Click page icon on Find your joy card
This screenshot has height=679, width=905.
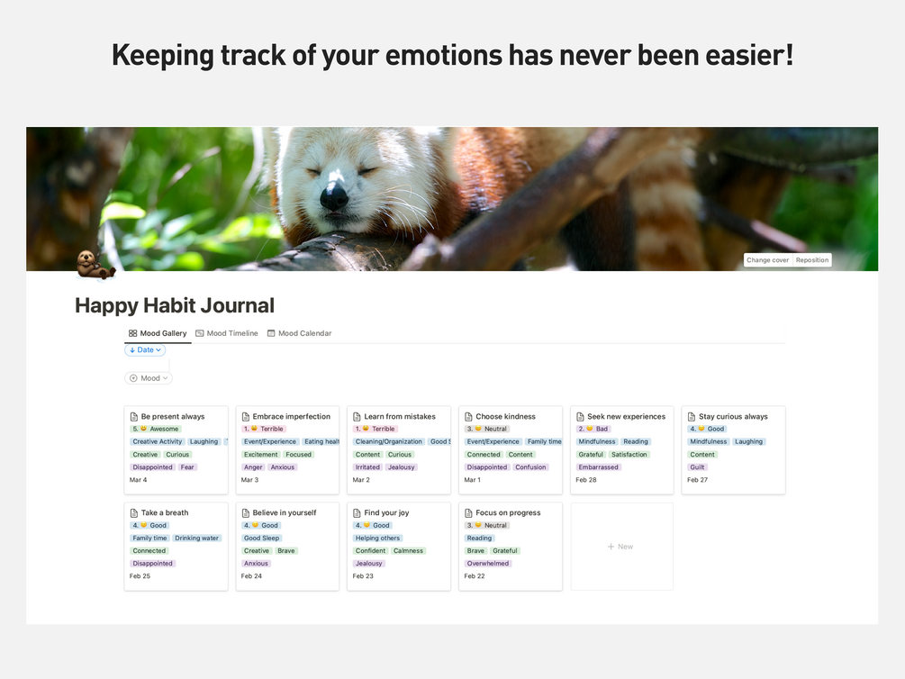tap(357, 512)
